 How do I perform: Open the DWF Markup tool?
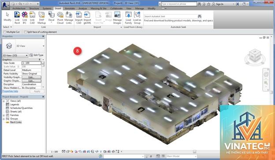(41, 18)
